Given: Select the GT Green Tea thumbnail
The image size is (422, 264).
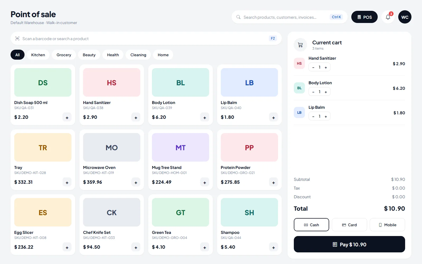Looking at the screenshot, I should pos(180,212).
